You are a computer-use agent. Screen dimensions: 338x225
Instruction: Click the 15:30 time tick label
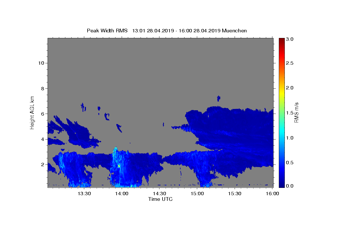click(235, 193)
